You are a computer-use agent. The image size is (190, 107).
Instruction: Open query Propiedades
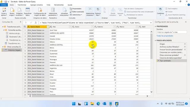click(76, 9)
